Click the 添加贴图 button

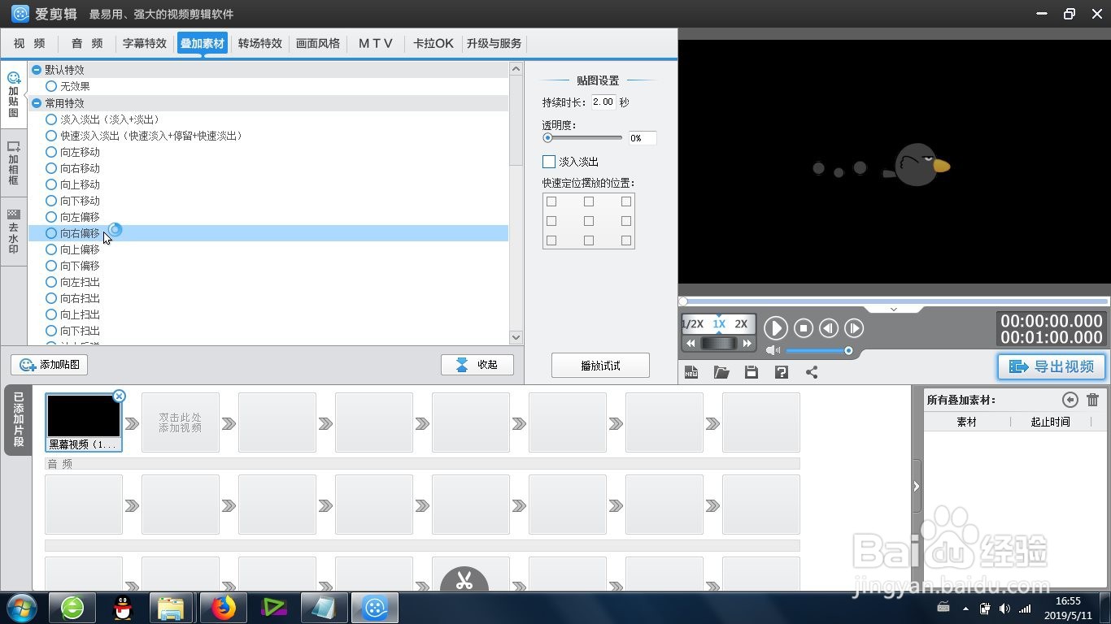(50, 365)
